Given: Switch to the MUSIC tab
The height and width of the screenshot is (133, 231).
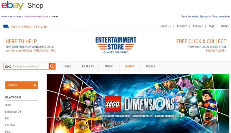Looking at the screenshot, I should coord(109,66).
